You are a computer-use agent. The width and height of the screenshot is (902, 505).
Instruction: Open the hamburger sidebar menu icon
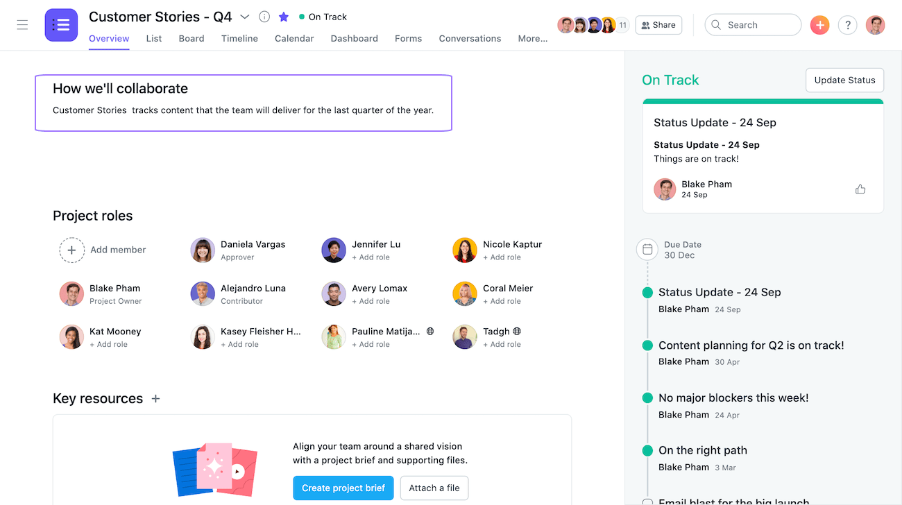22,25
